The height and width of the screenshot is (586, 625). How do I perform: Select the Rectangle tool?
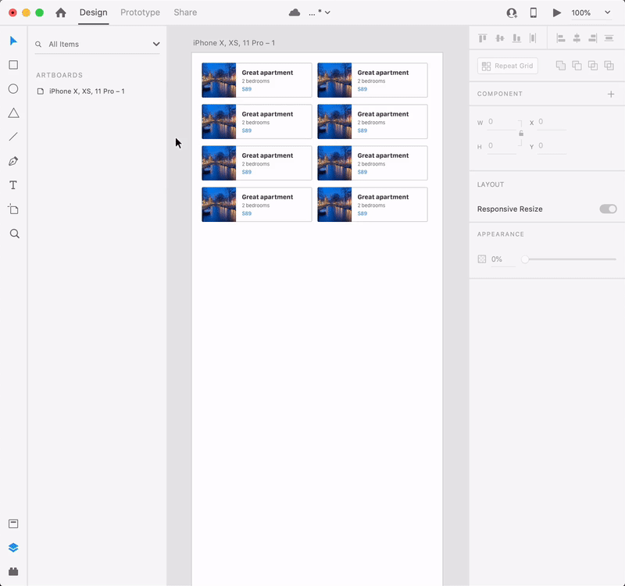click(x=13, y=65)
